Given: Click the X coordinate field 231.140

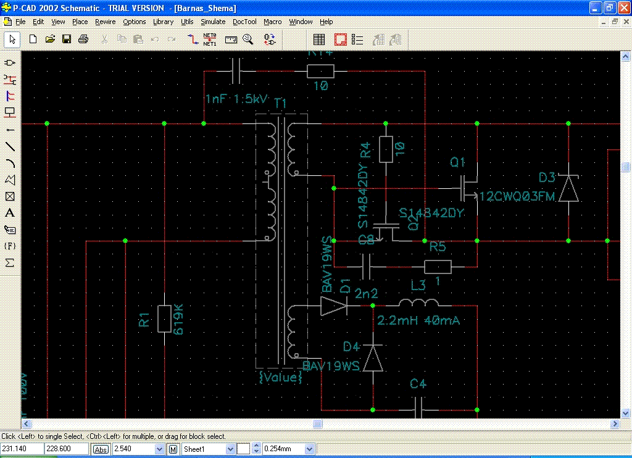Looking at the screenshot, I should [x=22, y=449].
